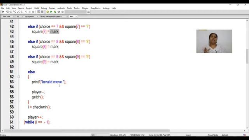This screenshot has height=140, width=249.
Task: Open the Search menu
Action: 21,8
